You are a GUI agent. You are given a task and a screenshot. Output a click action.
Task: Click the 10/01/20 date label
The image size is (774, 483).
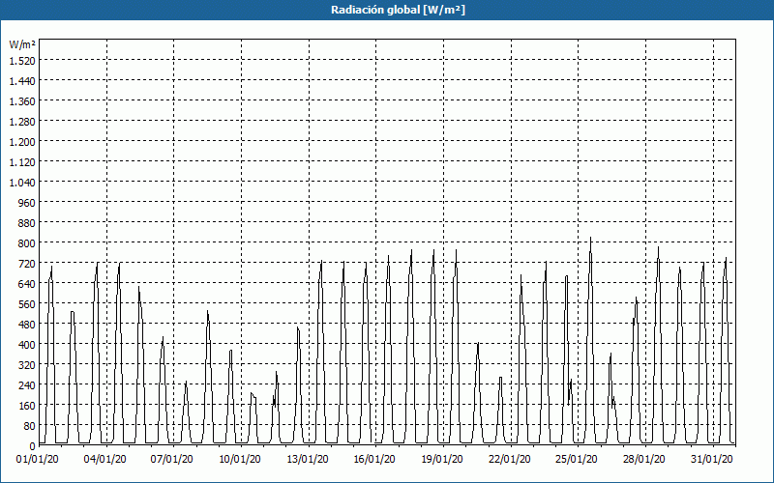[239, 459]
